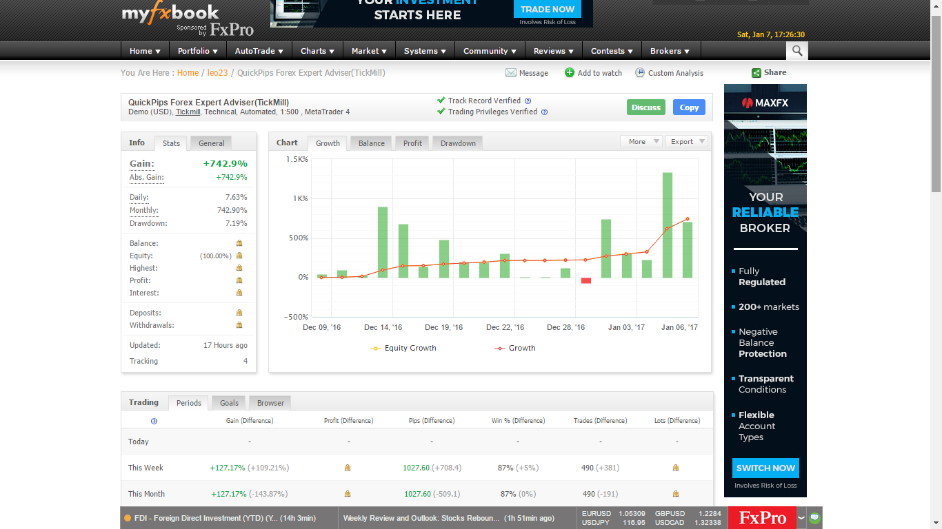Viewport: 942px width, 529px height.
Task: Open the Reviews dropdown menu
Action: point(554,51)
